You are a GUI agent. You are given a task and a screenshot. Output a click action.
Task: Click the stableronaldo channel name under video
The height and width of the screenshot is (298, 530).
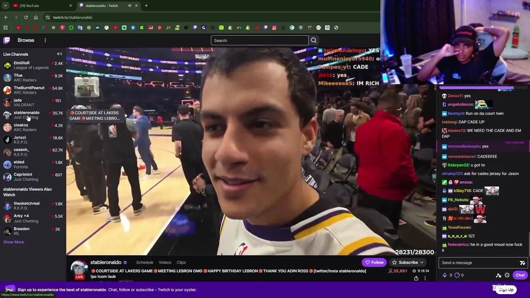(x=106, y=262)
